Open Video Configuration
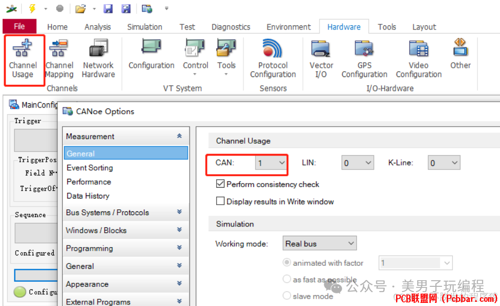 pos(419,59)
